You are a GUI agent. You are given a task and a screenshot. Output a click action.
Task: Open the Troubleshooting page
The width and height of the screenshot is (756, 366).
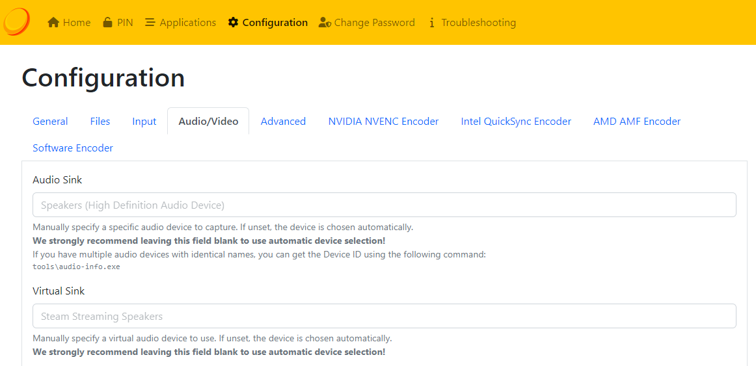pos(472,23)
